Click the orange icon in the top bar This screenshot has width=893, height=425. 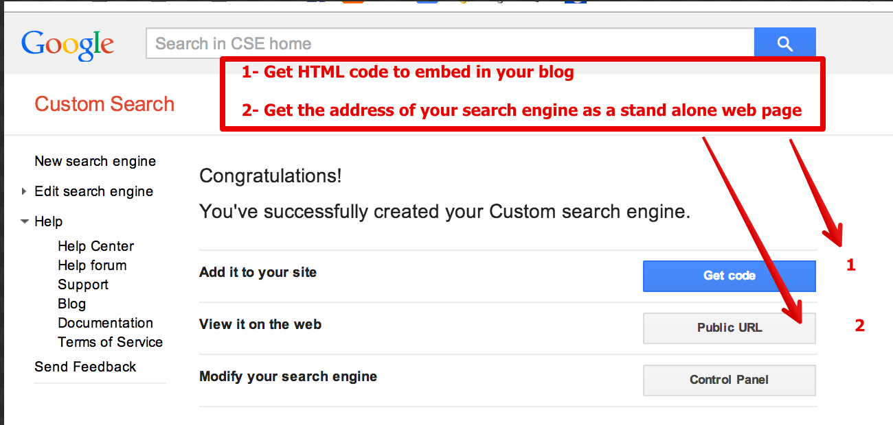pyautogui.click(x=352, y=2)
